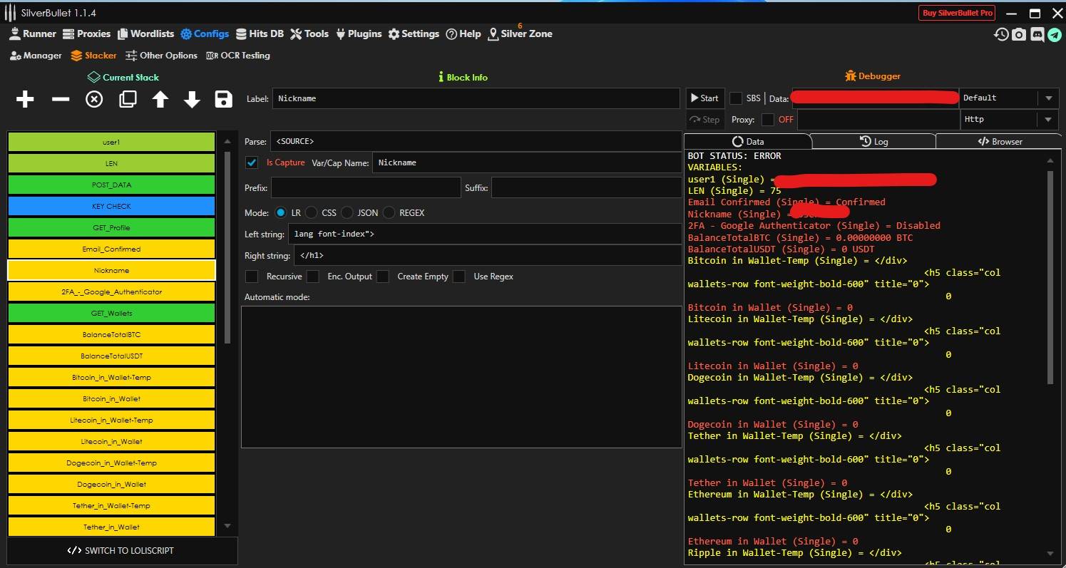Click the Buy SilverBullet Pro button

[958, 13]
